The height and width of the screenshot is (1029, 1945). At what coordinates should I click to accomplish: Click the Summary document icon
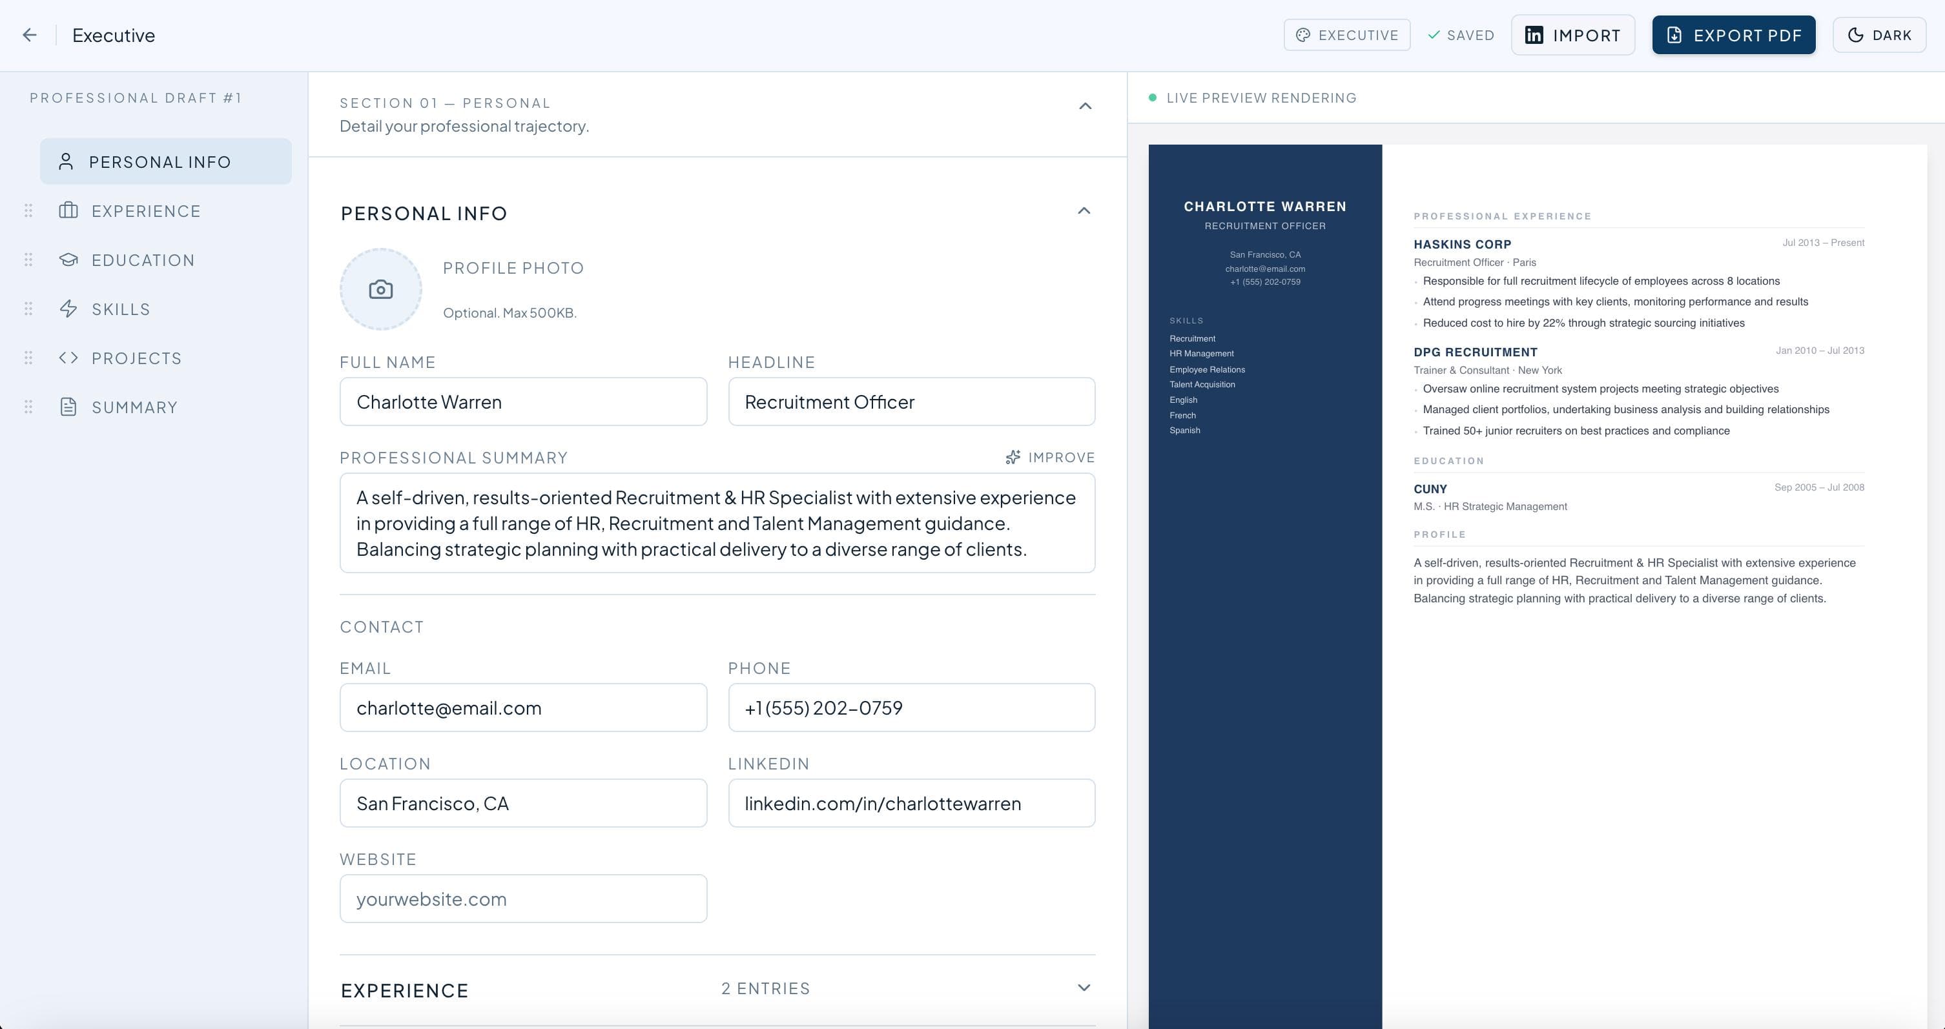68,407
